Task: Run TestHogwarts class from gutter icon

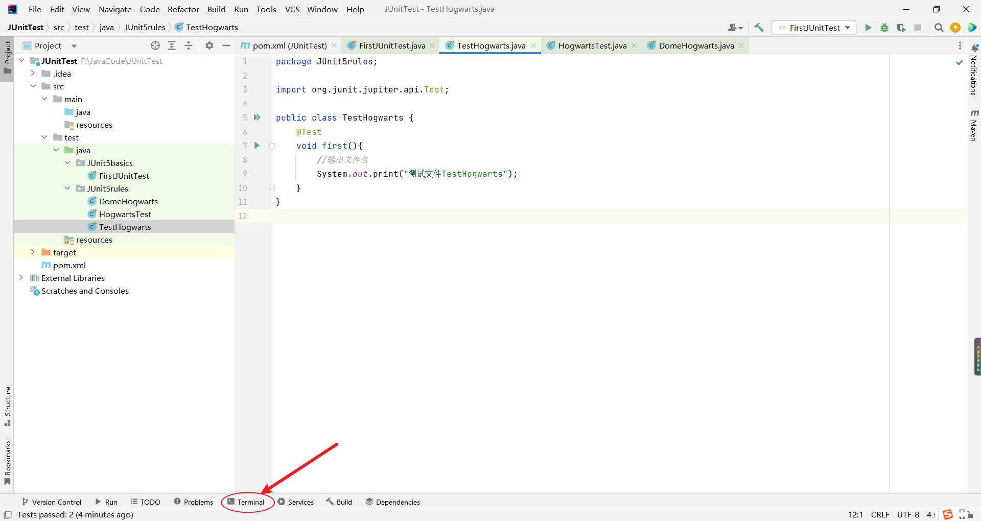Action: tap(257, 117)
